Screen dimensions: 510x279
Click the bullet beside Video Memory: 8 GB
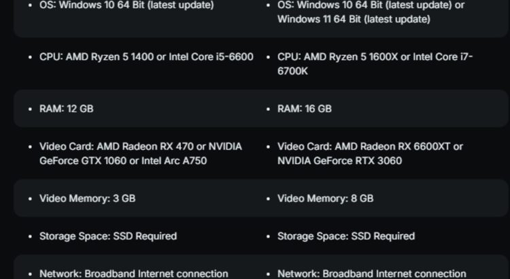point(269,199)
